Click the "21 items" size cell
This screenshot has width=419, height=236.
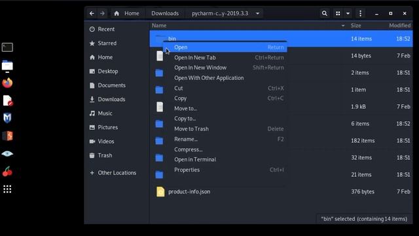[x=361, y=175]
